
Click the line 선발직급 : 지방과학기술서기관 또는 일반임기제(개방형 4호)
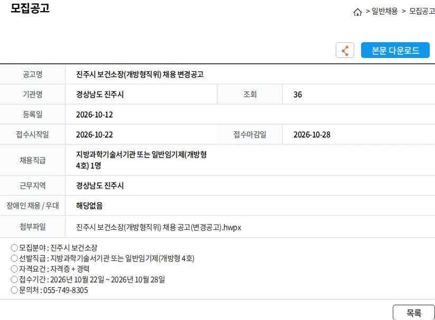pos(102,258)
